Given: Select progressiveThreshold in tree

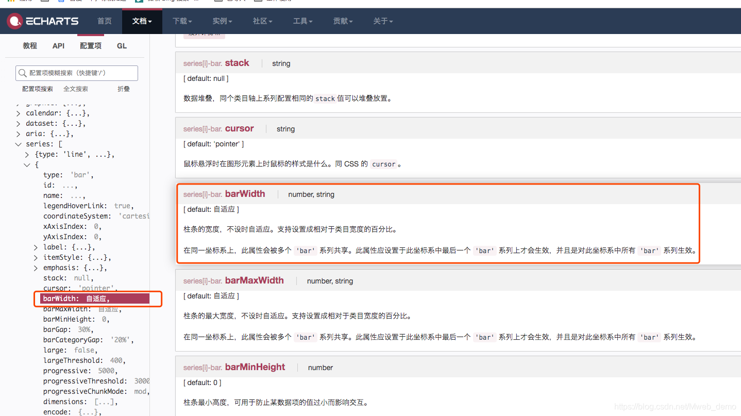Looking at the screenshot, I should point(96,381).
